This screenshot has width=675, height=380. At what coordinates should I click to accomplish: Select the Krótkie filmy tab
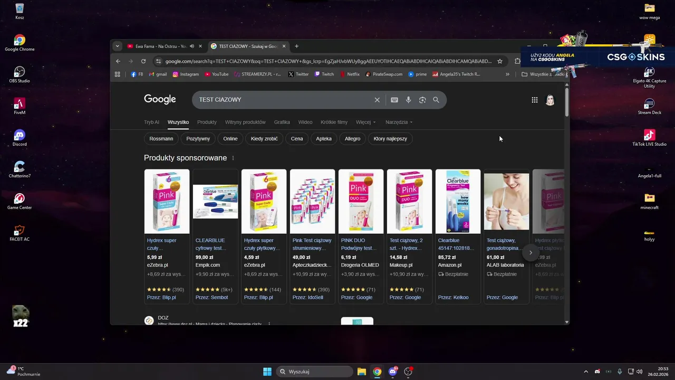pos(334,122)
